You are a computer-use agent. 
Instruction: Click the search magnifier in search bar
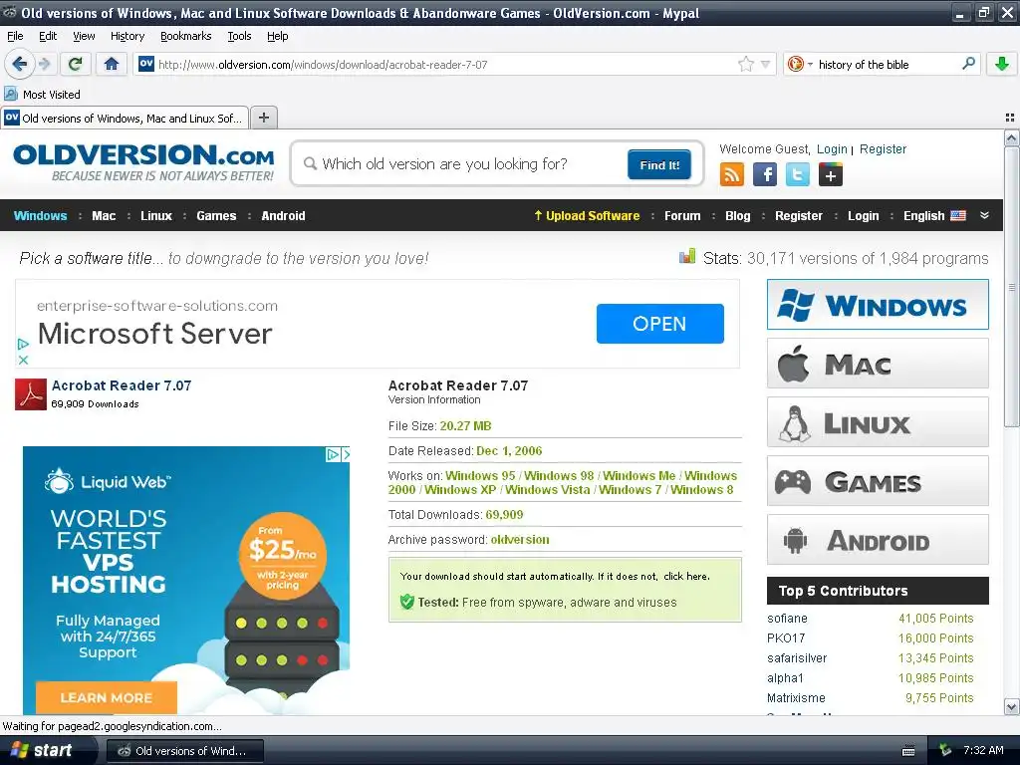968,64
